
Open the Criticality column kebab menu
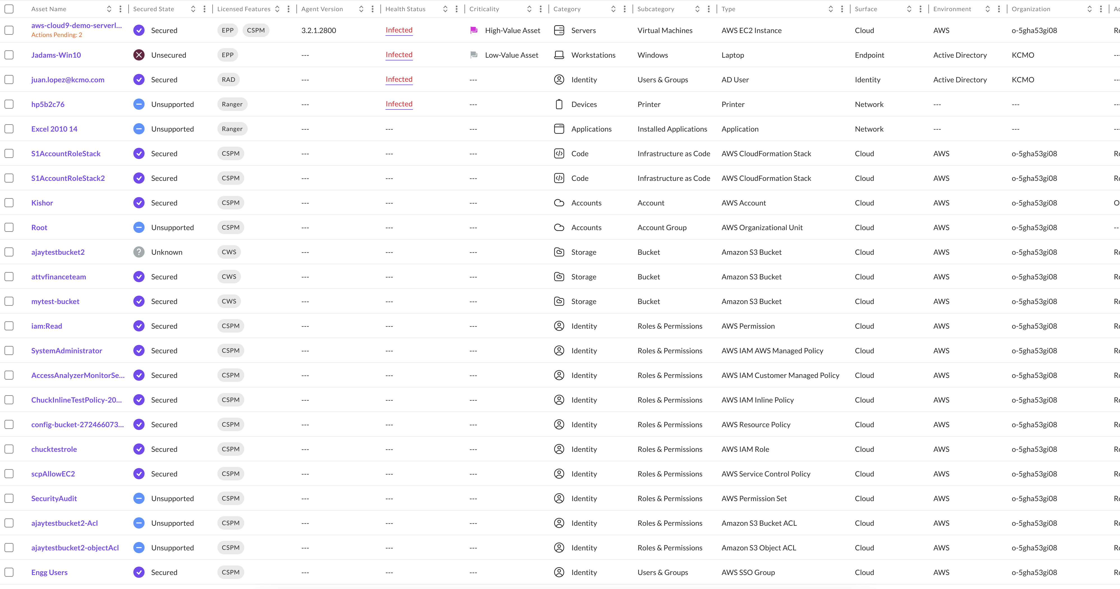(x=540, y=9)
